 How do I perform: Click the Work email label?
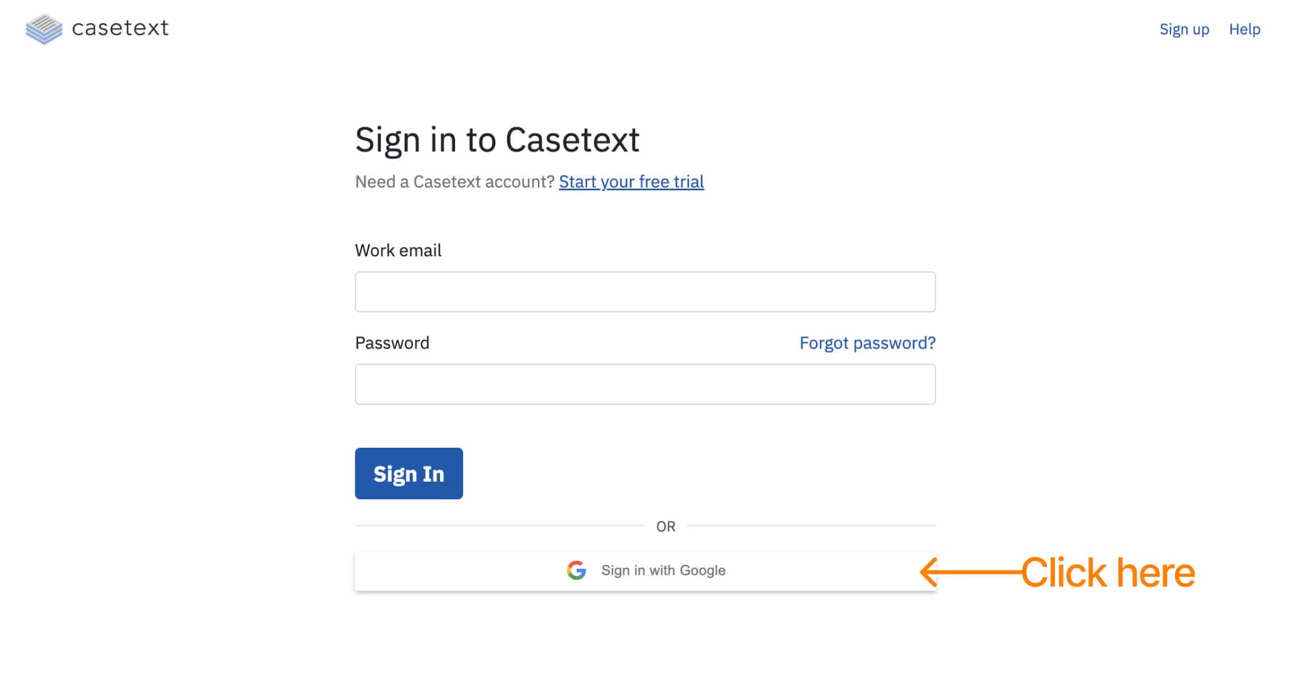[398, 250]
